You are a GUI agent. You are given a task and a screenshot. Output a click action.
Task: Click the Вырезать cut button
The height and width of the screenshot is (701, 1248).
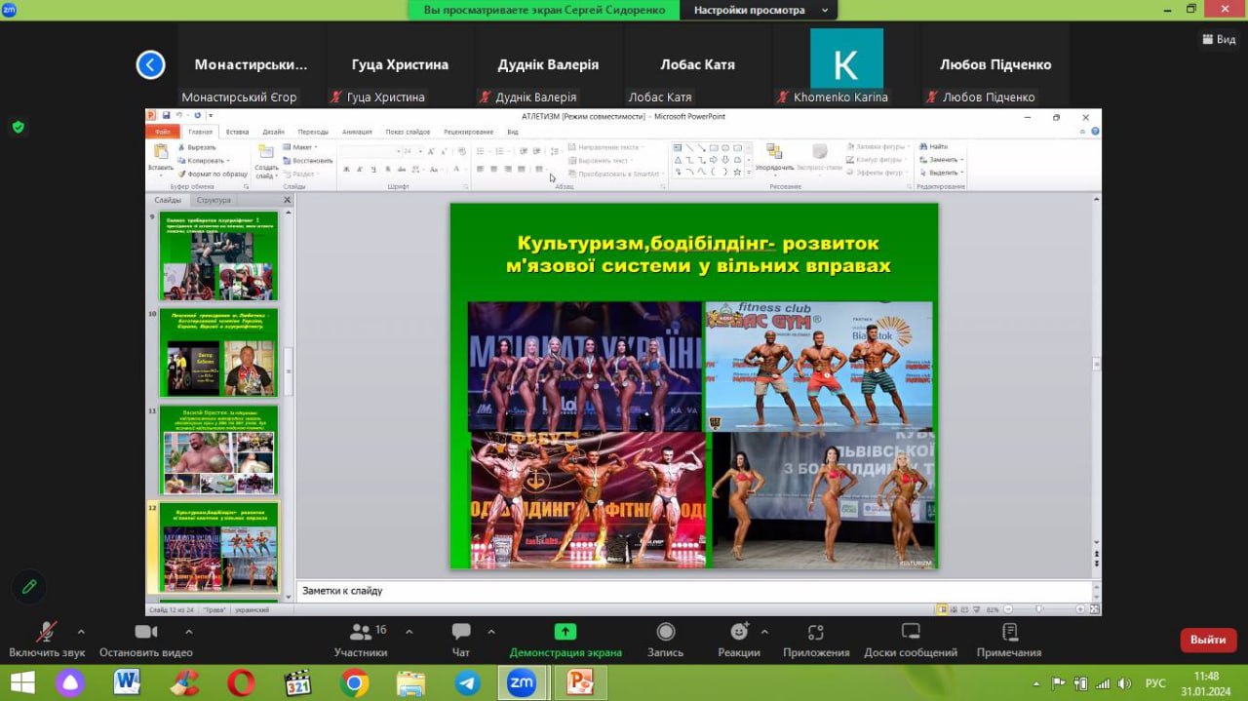197,147
